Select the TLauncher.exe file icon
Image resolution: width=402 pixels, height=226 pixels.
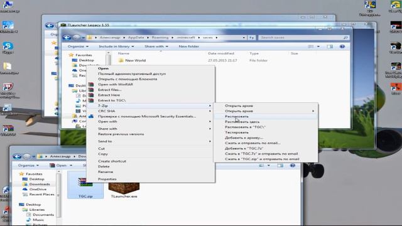pos(124,188)
